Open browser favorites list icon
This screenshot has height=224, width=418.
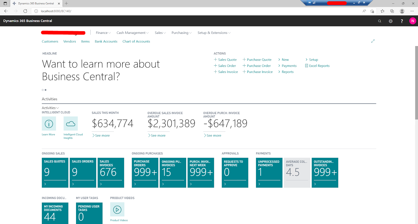[x=382, y=11]
